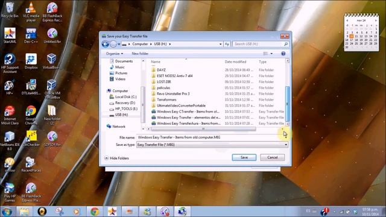Viewport: 386px width, 217px height.
Task: Click the File name input field
Action: point(209,137)
